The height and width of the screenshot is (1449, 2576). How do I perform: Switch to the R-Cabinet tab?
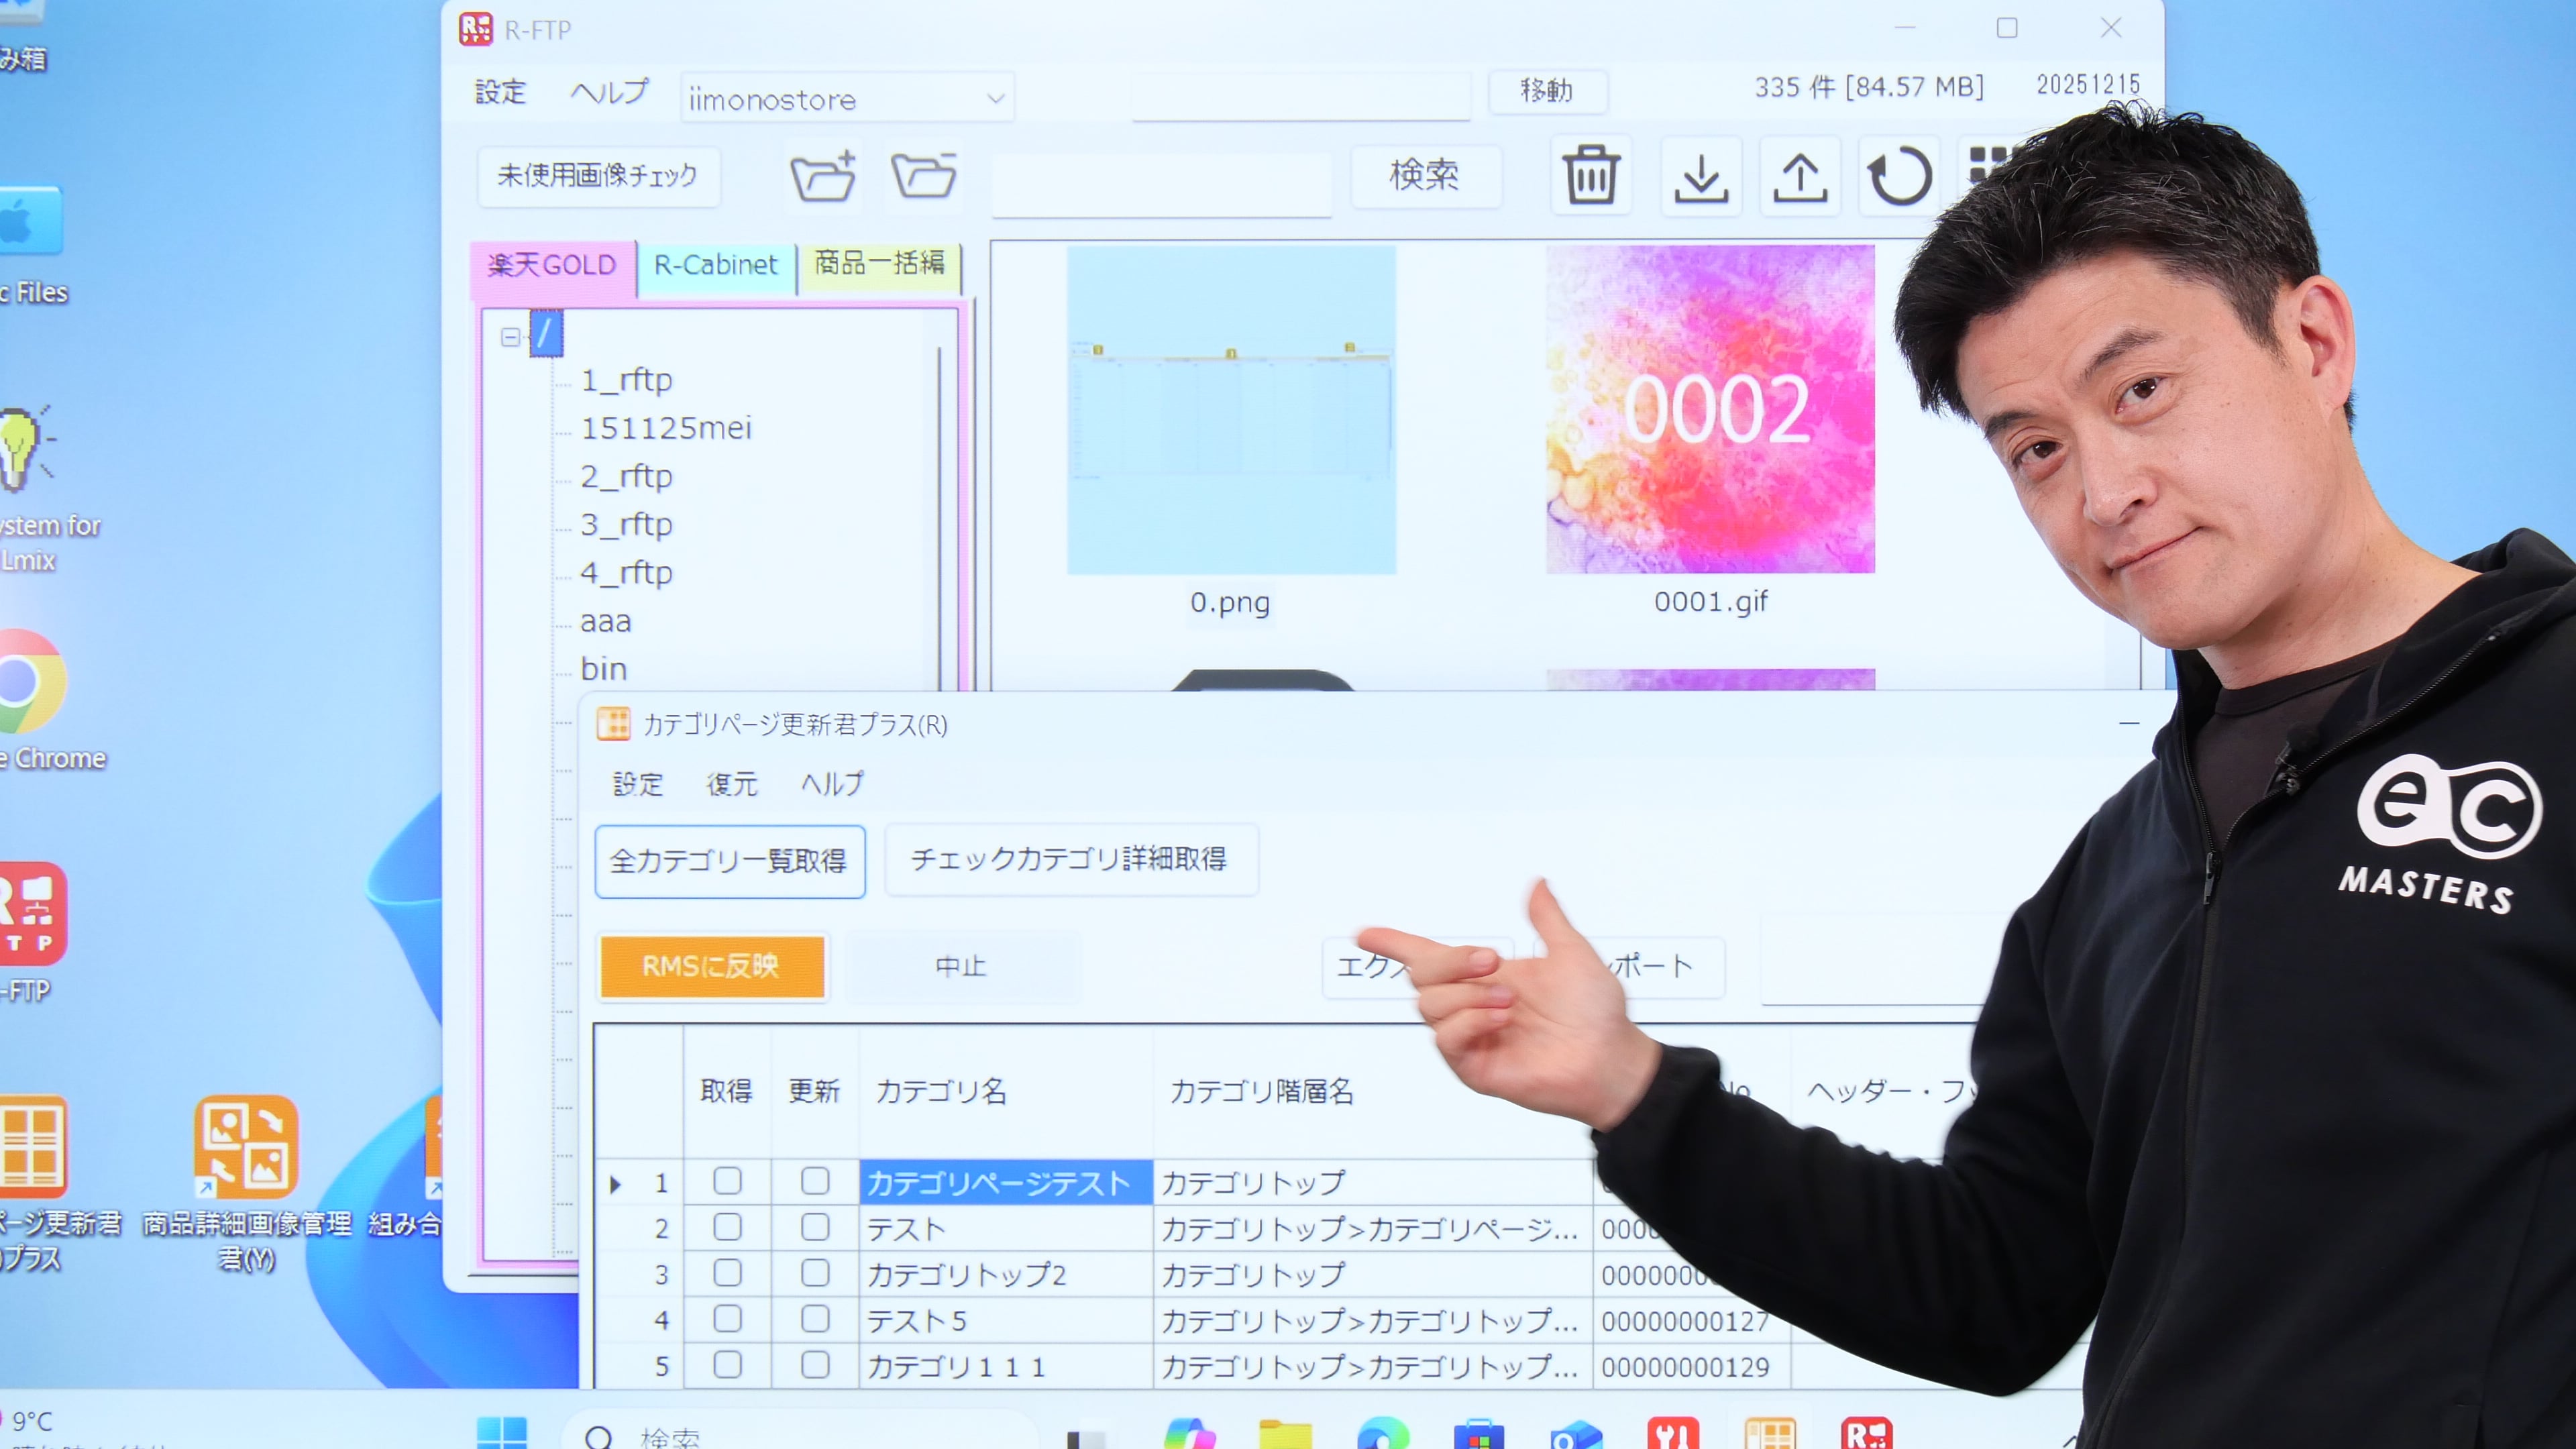coord(715,265)
